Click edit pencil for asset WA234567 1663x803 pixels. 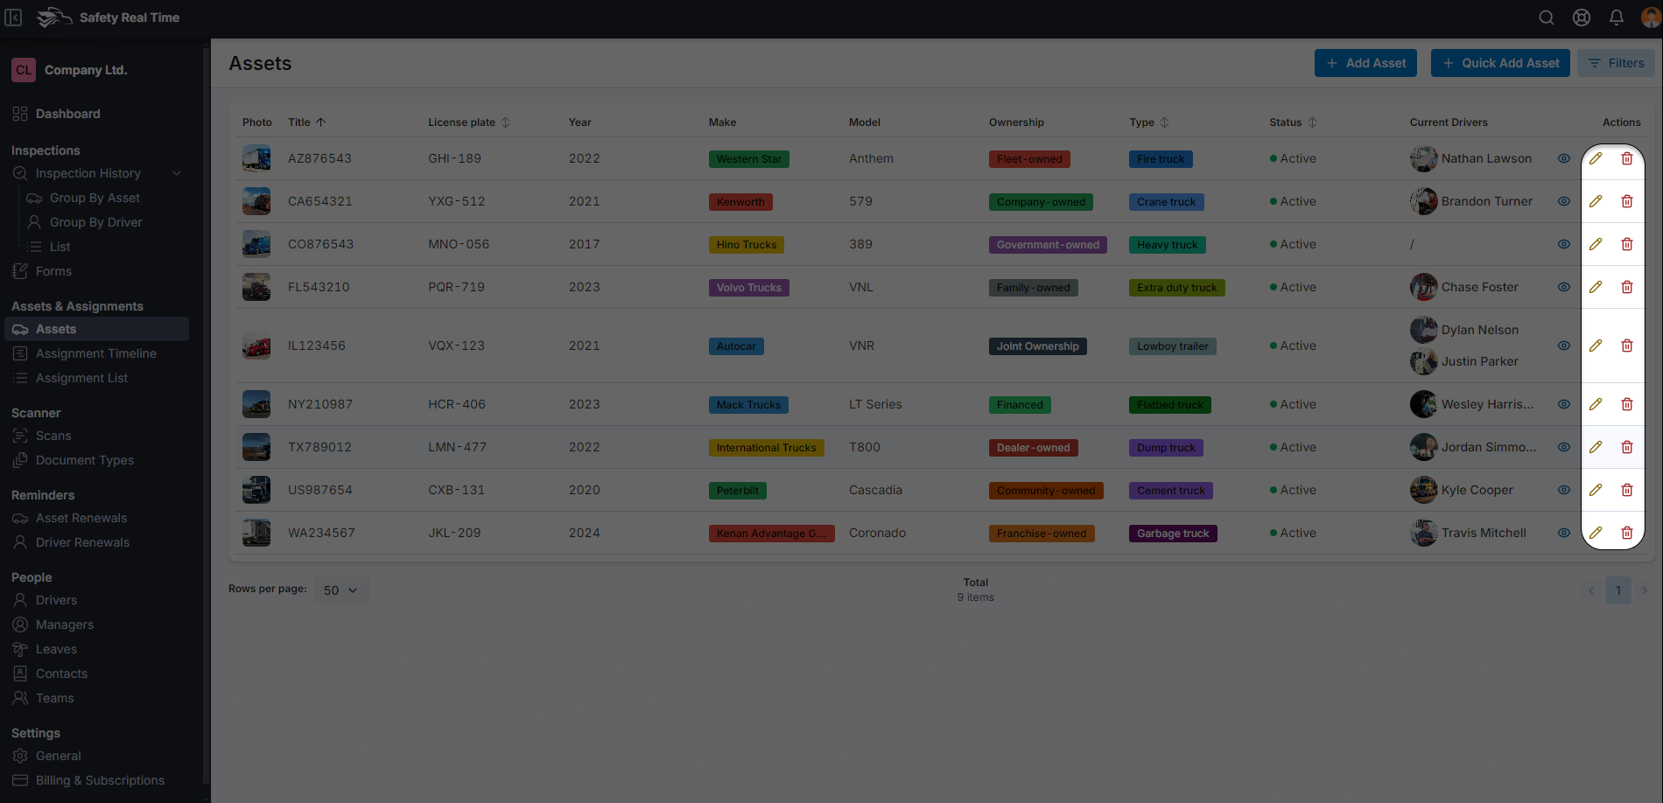pos(1596,533)
